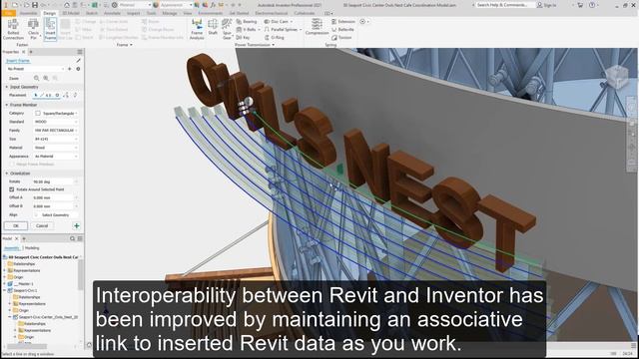Click the Bearing generator
This screenshot has width=639, height=359.
click(247, 21)
